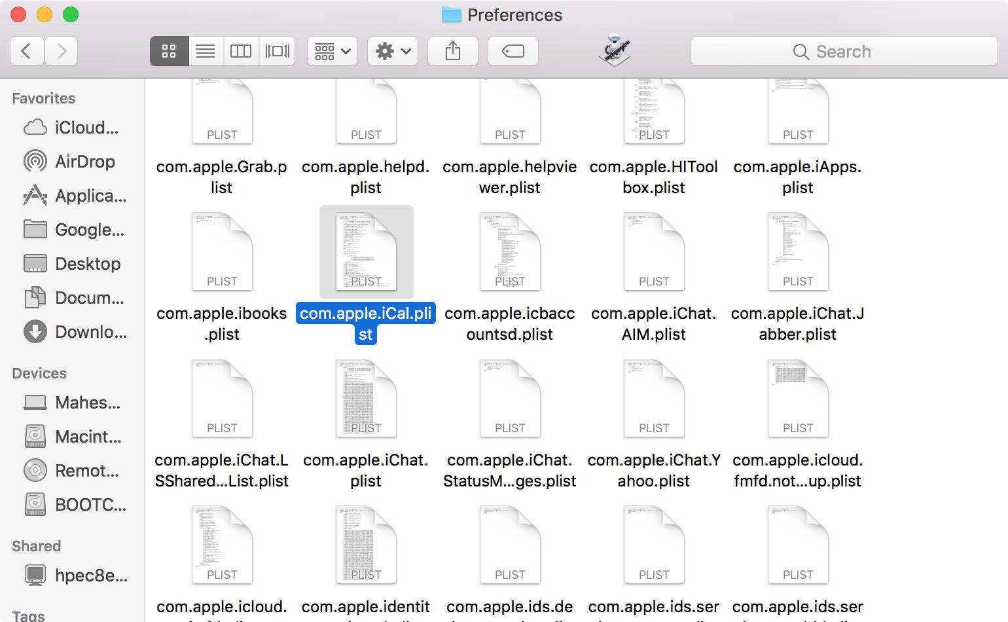Image resolution: width=1008 pixels, height=622 pixels.
Task: Click the Share toolbar button
Action: (x=453, y=51)
